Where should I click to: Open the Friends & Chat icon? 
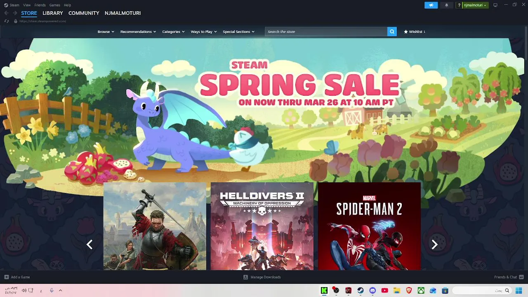[x=521, y=277]
